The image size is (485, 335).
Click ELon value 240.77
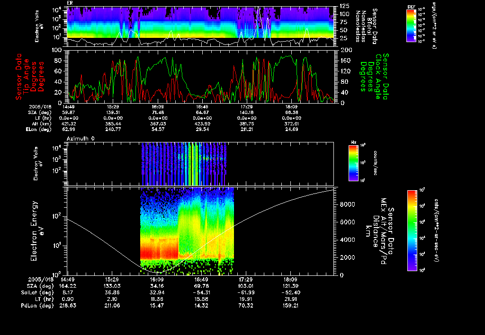click(113, 129)
